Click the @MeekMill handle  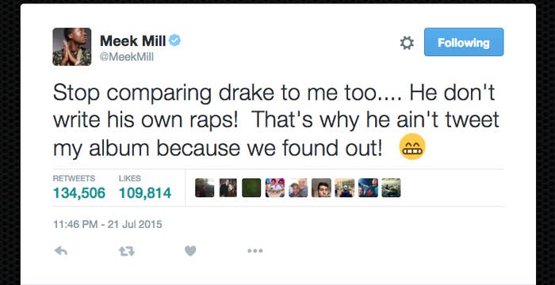(127, 57)
